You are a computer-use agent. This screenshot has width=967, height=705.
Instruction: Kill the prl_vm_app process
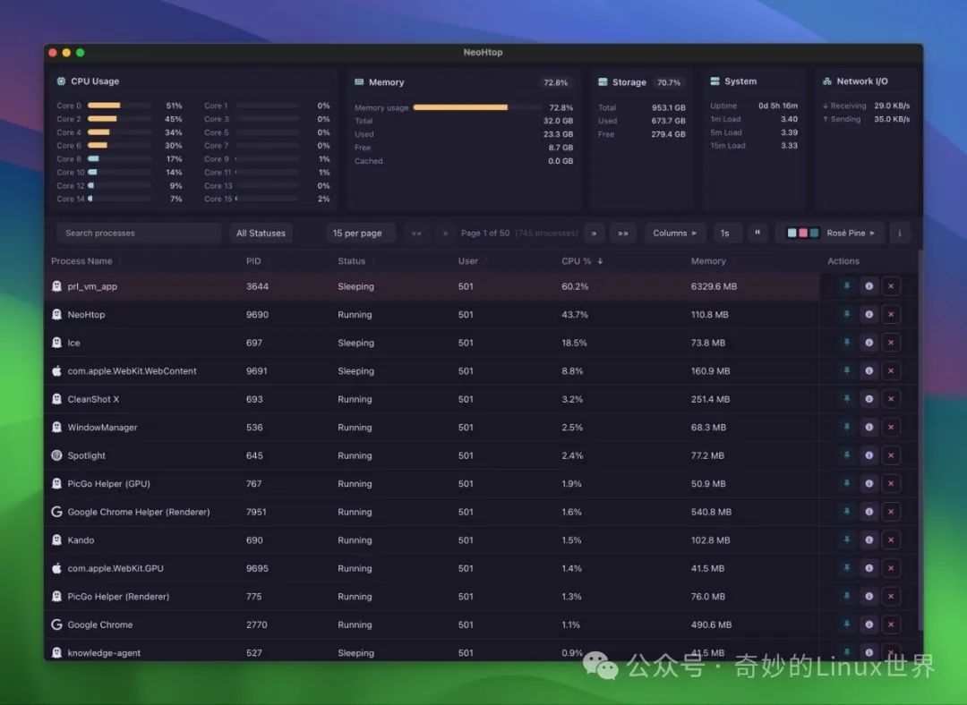pos(891,286)
